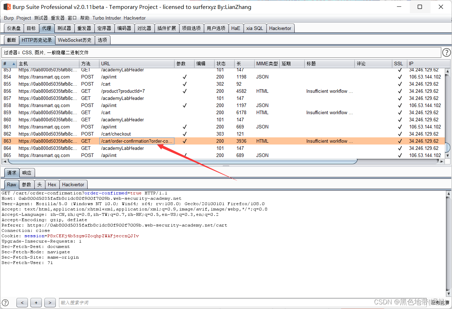Screen dimensions: 452x309
Task: Switch to the Hackvertor main tab
Action: click(x=280, y=28)
